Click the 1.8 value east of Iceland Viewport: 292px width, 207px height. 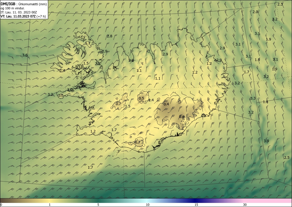coord(265,102)
